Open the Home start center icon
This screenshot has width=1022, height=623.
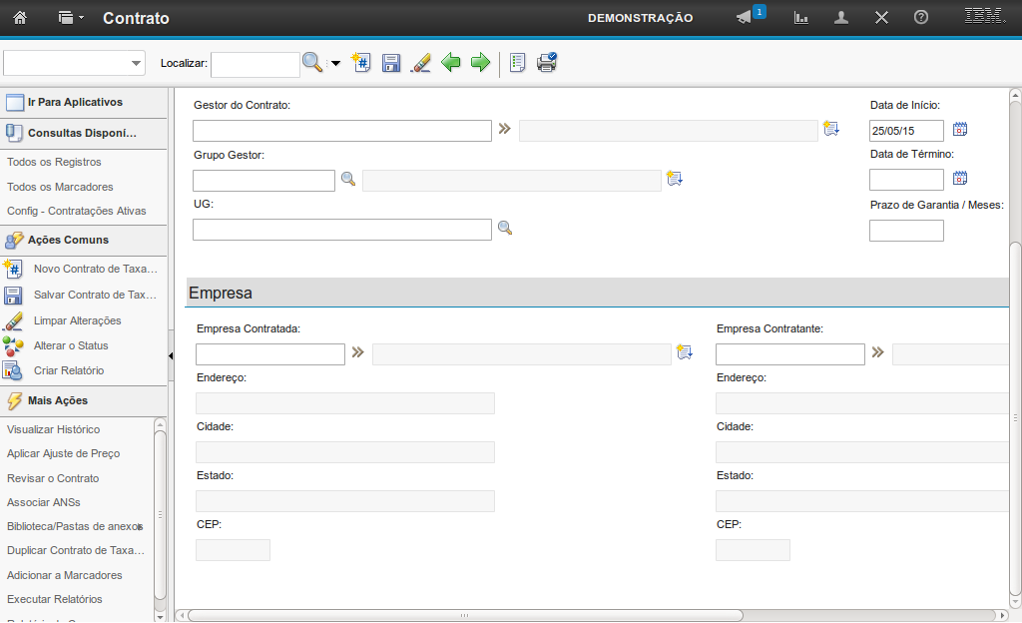20,18
